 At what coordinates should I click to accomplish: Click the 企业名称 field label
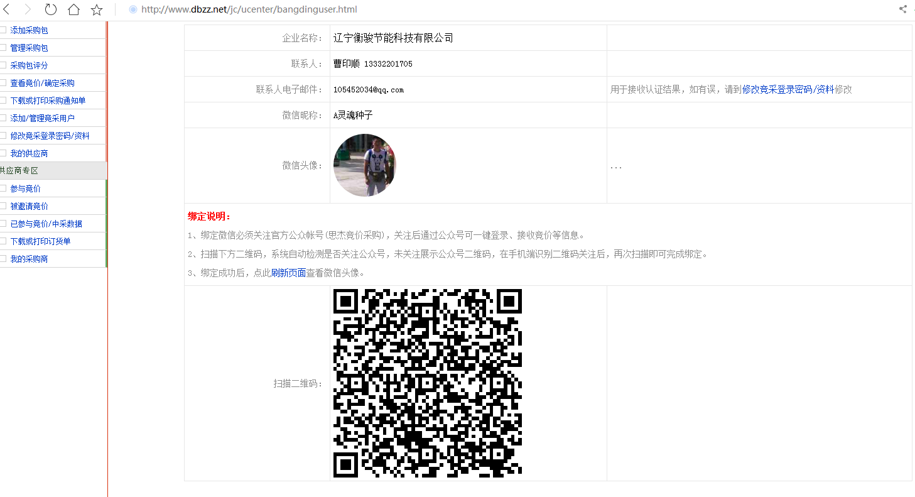[x=303, y=38]
